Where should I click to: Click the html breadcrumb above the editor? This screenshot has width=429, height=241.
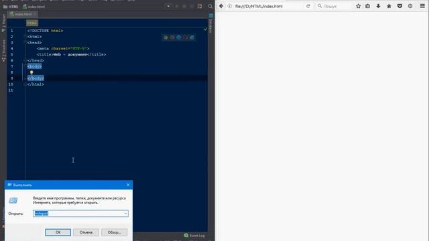[32, 23]
